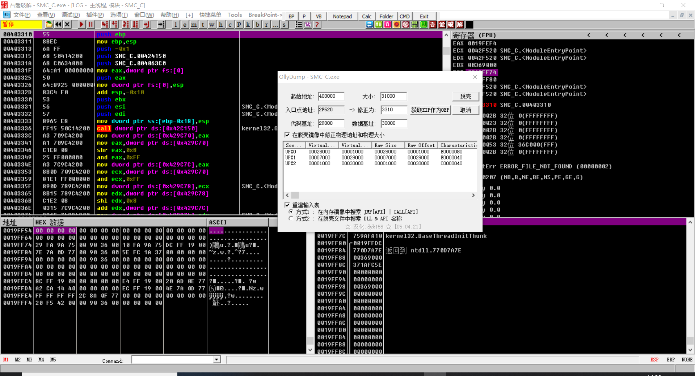Screen dimensions: 695x376
Task: Click the M1 memory tab in status bar
Action: (6, 360)
